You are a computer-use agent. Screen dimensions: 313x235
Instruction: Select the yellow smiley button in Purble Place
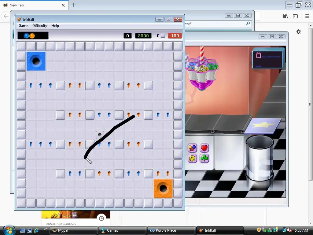pyautogui.click(x=192, y=159)
